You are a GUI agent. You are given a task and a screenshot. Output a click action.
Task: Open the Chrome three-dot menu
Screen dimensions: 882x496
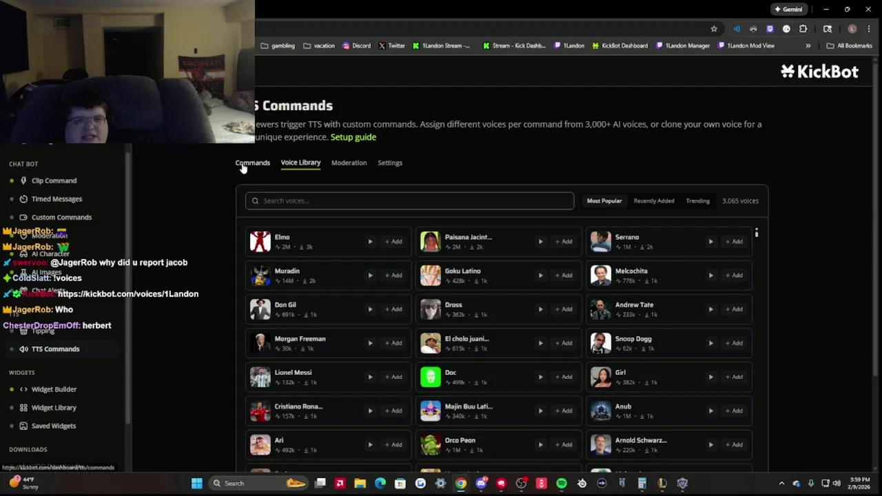click(868, 29)
